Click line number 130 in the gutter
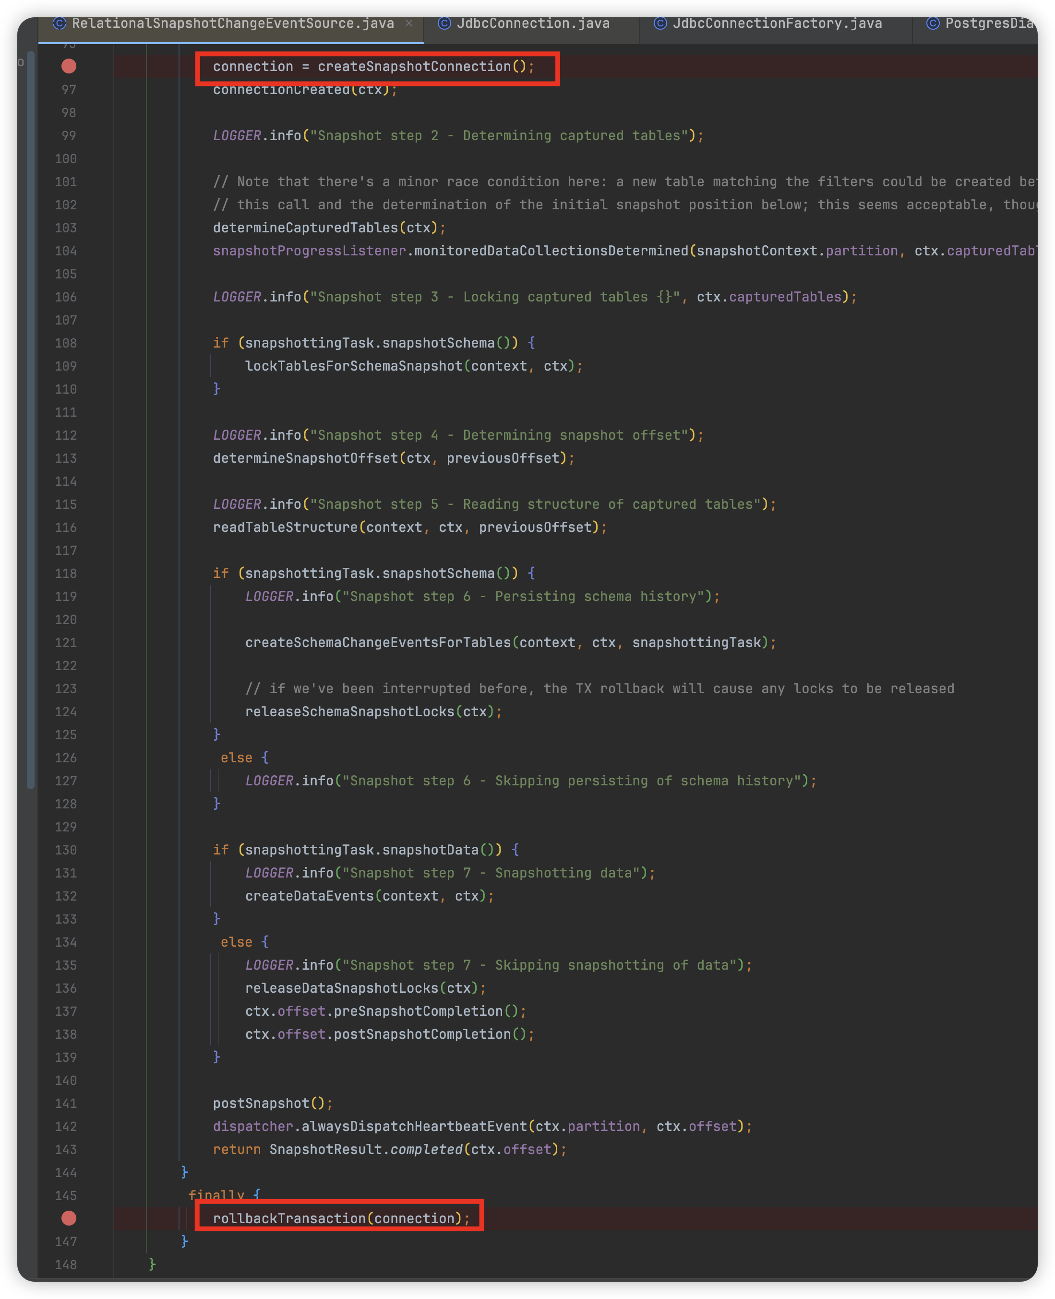Image resolution: width=1055 pixels, height=1299 pixels. pos(66,850)
